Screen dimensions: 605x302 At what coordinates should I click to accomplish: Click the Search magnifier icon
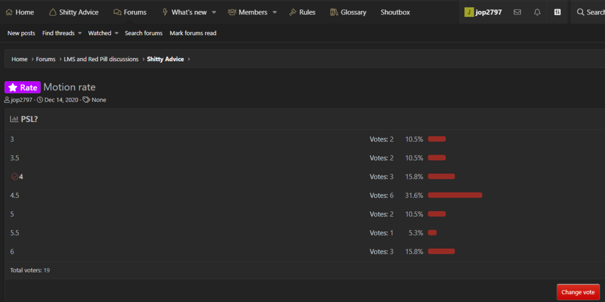click(580, 12)
